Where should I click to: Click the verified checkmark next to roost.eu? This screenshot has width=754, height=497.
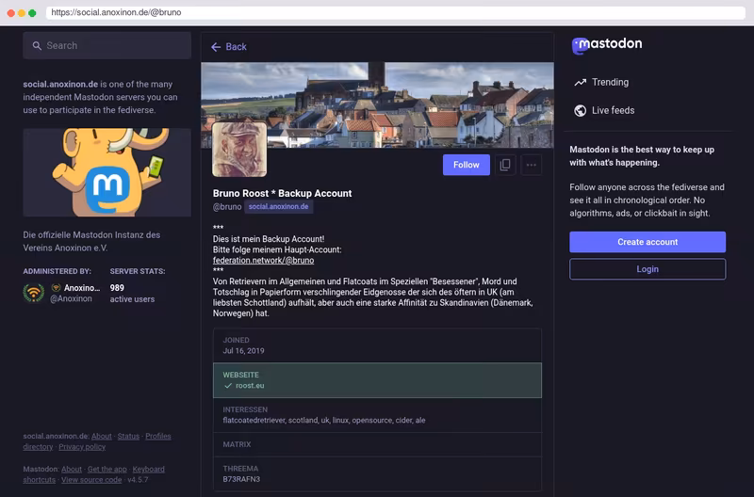[228, 386]
